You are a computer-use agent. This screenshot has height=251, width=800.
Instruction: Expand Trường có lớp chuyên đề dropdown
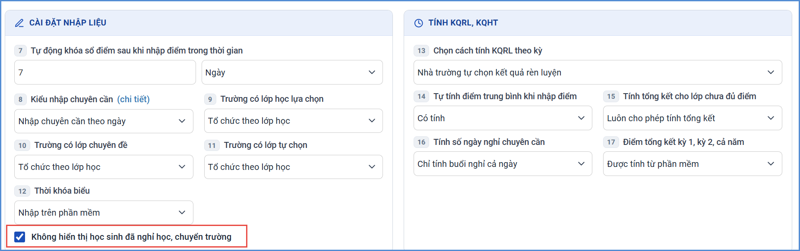coord(104,167)
